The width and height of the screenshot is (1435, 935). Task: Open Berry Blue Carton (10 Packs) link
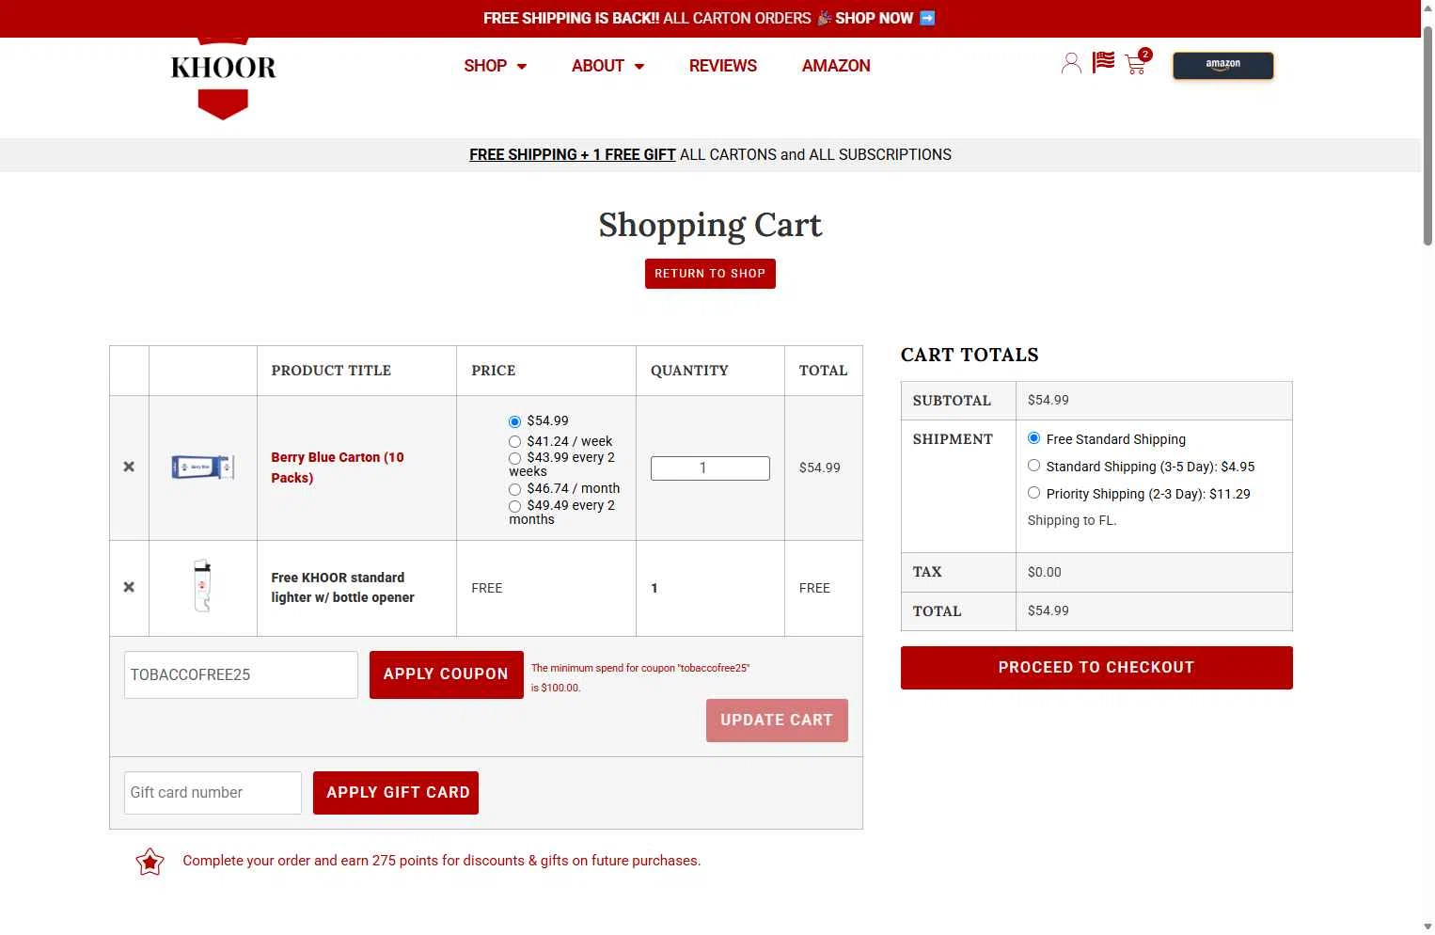click(x=338, y=467)
